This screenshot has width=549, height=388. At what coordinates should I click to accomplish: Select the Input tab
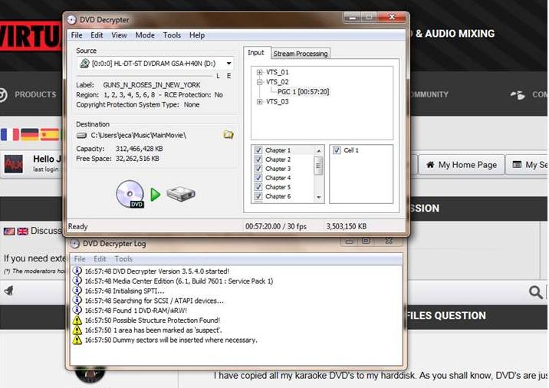click(x=256, y=53)
